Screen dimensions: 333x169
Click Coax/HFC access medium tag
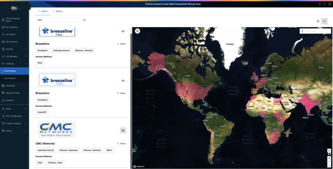42,112
